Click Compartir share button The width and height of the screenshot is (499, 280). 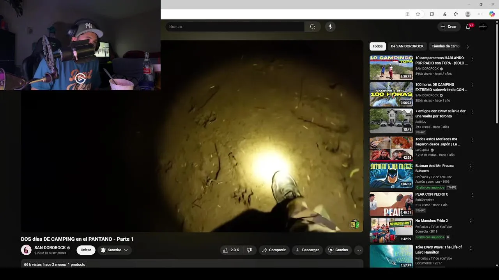click(274, 250)
